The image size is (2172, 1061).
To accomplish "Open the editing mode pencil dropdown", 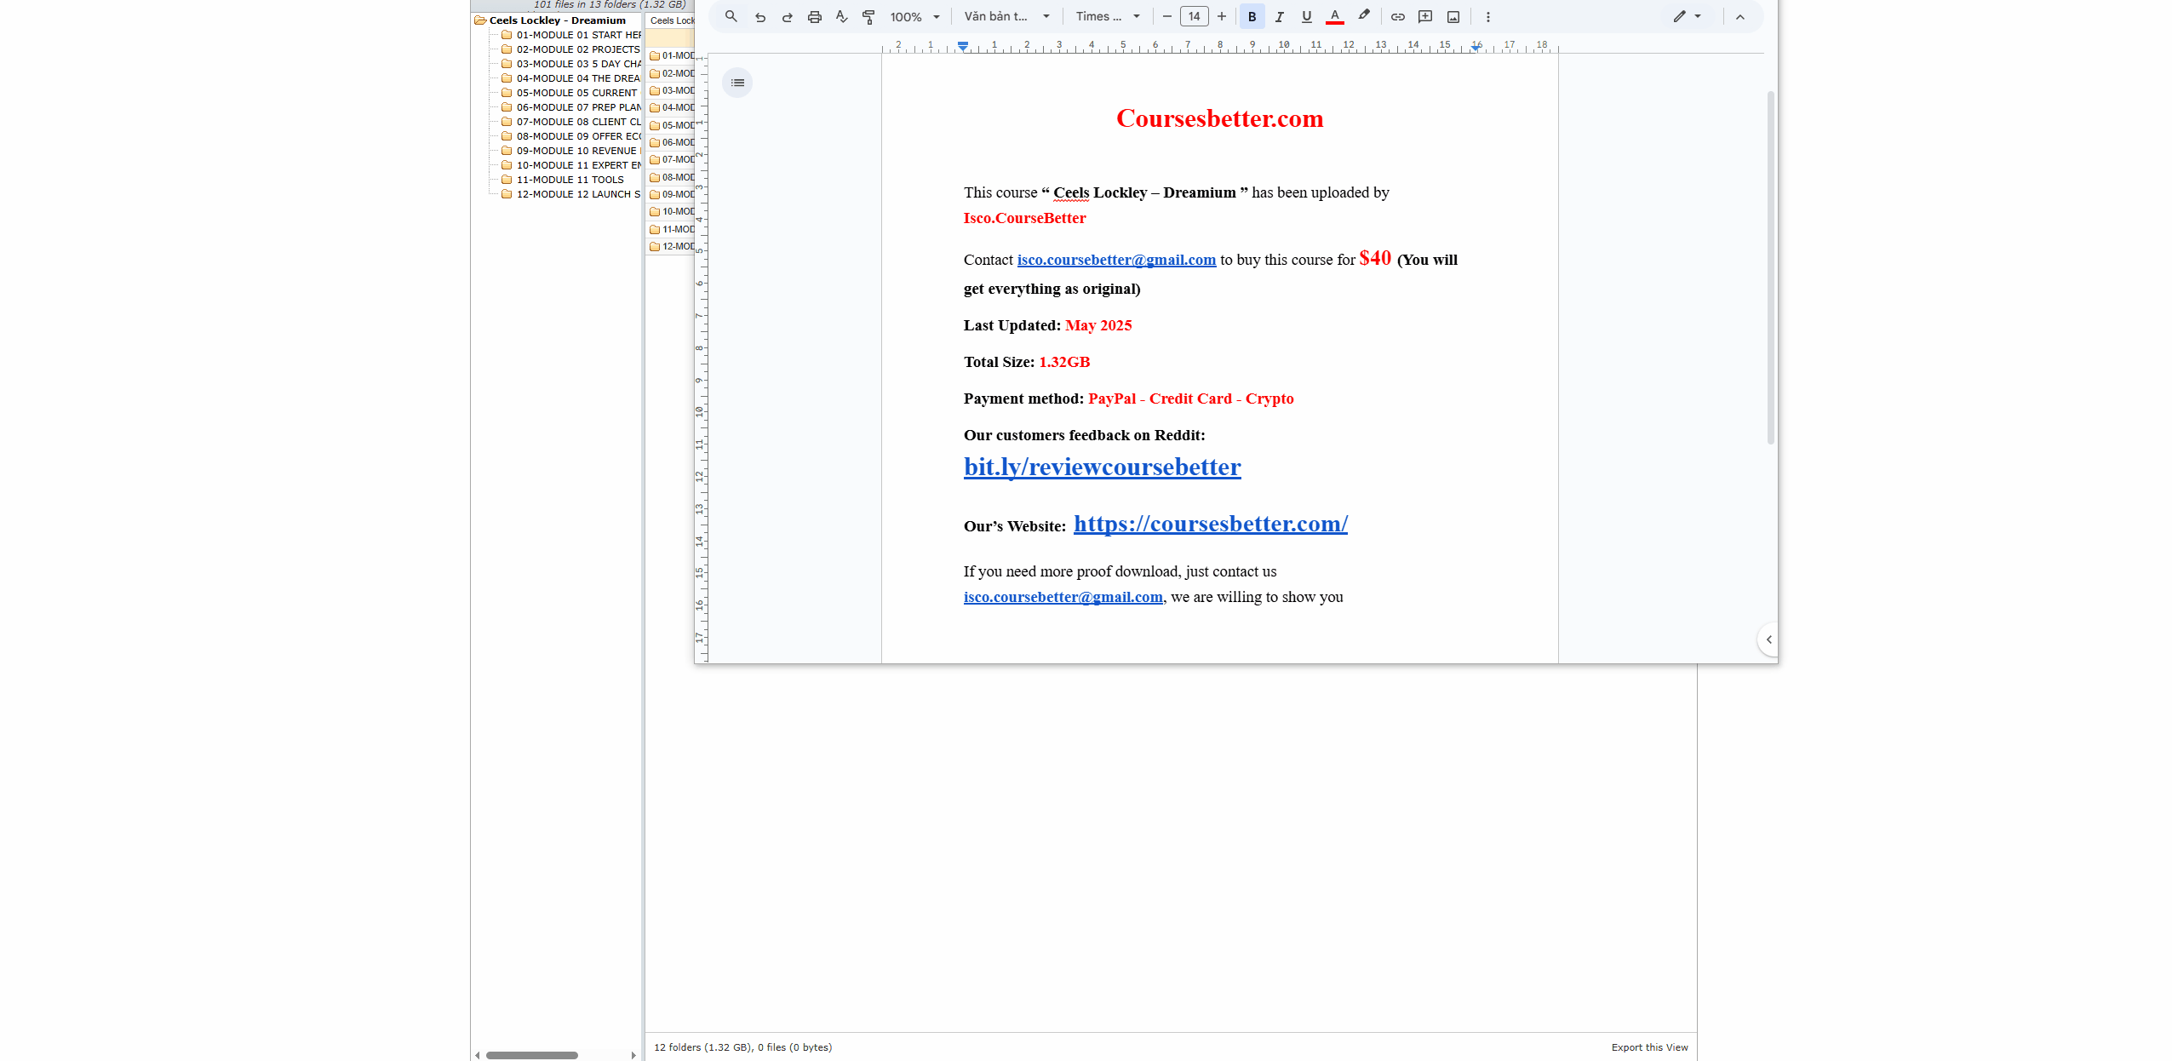I will tap(1686, 16).
